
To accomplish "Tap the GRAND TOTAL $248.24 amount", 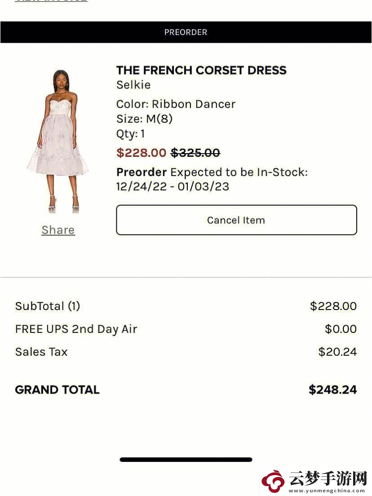I will (333, 390).
